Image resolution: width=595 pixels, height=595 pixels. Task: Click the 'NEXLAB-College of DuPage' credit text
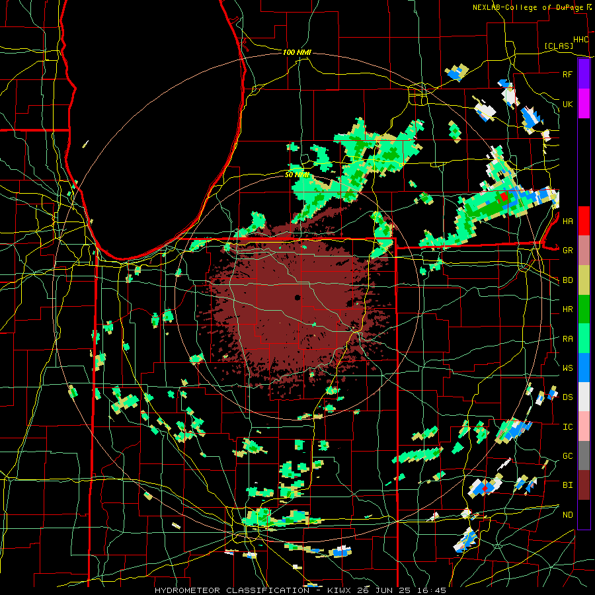pyautogui.click(x=529, y=7)
